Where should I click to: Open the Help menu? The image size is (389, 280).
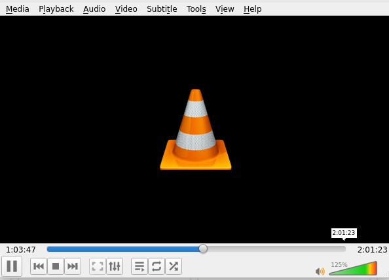coord(252,9)
